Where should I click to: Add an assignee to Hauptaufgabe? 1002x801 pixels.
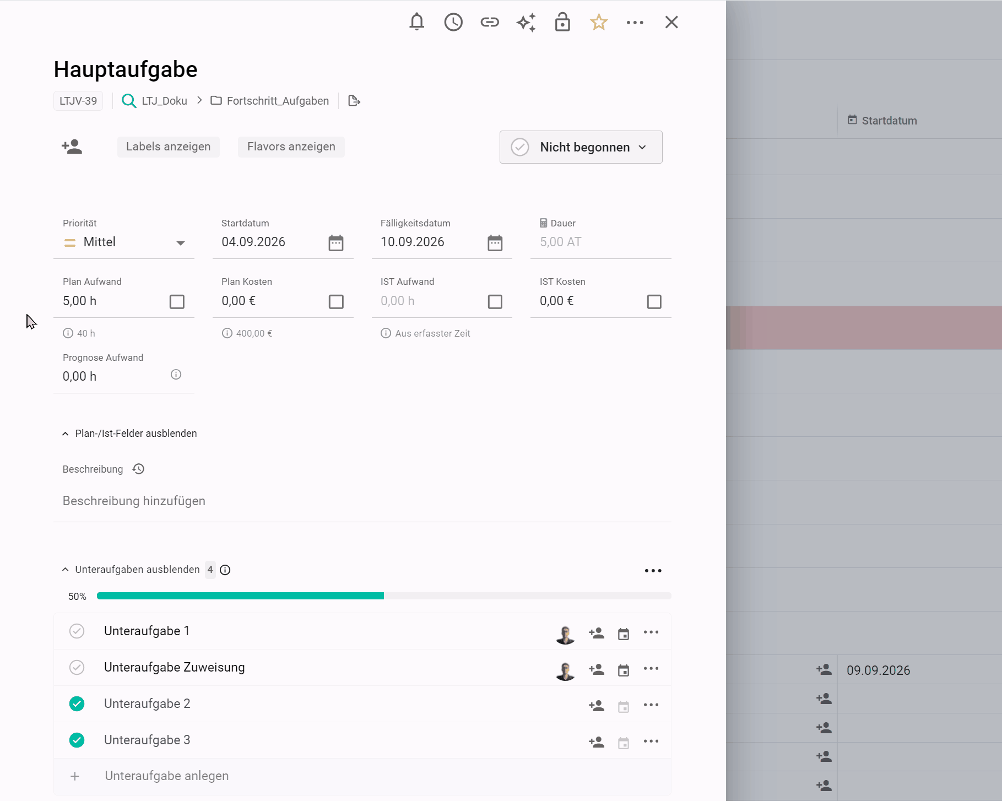(72, 147)
